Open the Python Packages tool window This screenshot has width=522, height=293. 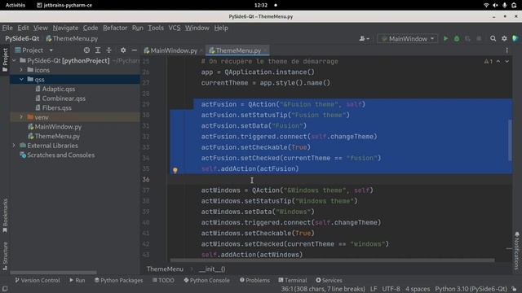(x=118, y=280)
